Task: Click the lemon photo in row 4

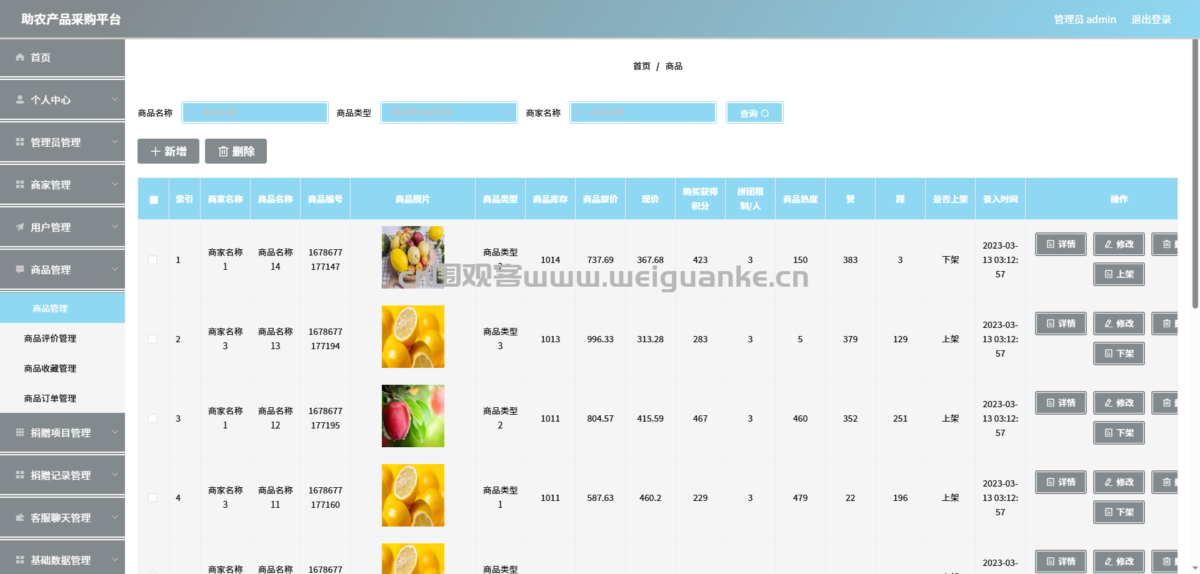Action: pyautogui.click(x=413, y=495)
